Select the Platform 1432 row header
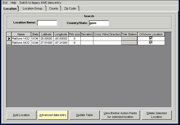The image size is (180, 125). pos(9,39)
